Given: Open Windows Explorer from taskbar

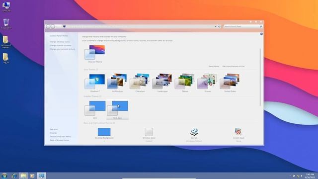Looking at the screenshot, I should [23, 176].
